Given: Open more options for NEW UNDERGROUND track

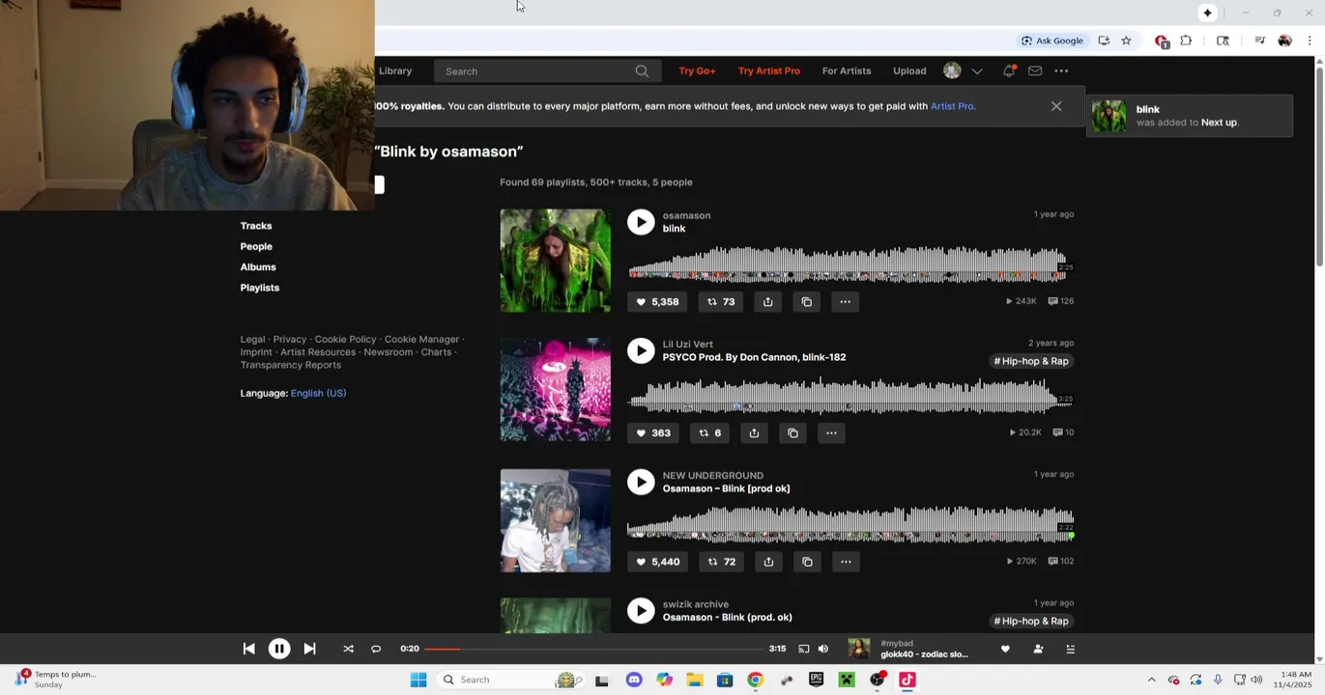Looking at the screenshot, I should point(846,562).
